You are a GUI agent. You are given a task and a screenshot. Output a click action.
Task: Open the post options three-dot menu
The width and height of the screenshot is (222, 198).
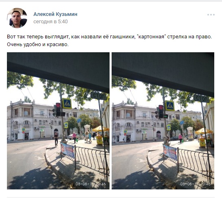click(211, 15)
